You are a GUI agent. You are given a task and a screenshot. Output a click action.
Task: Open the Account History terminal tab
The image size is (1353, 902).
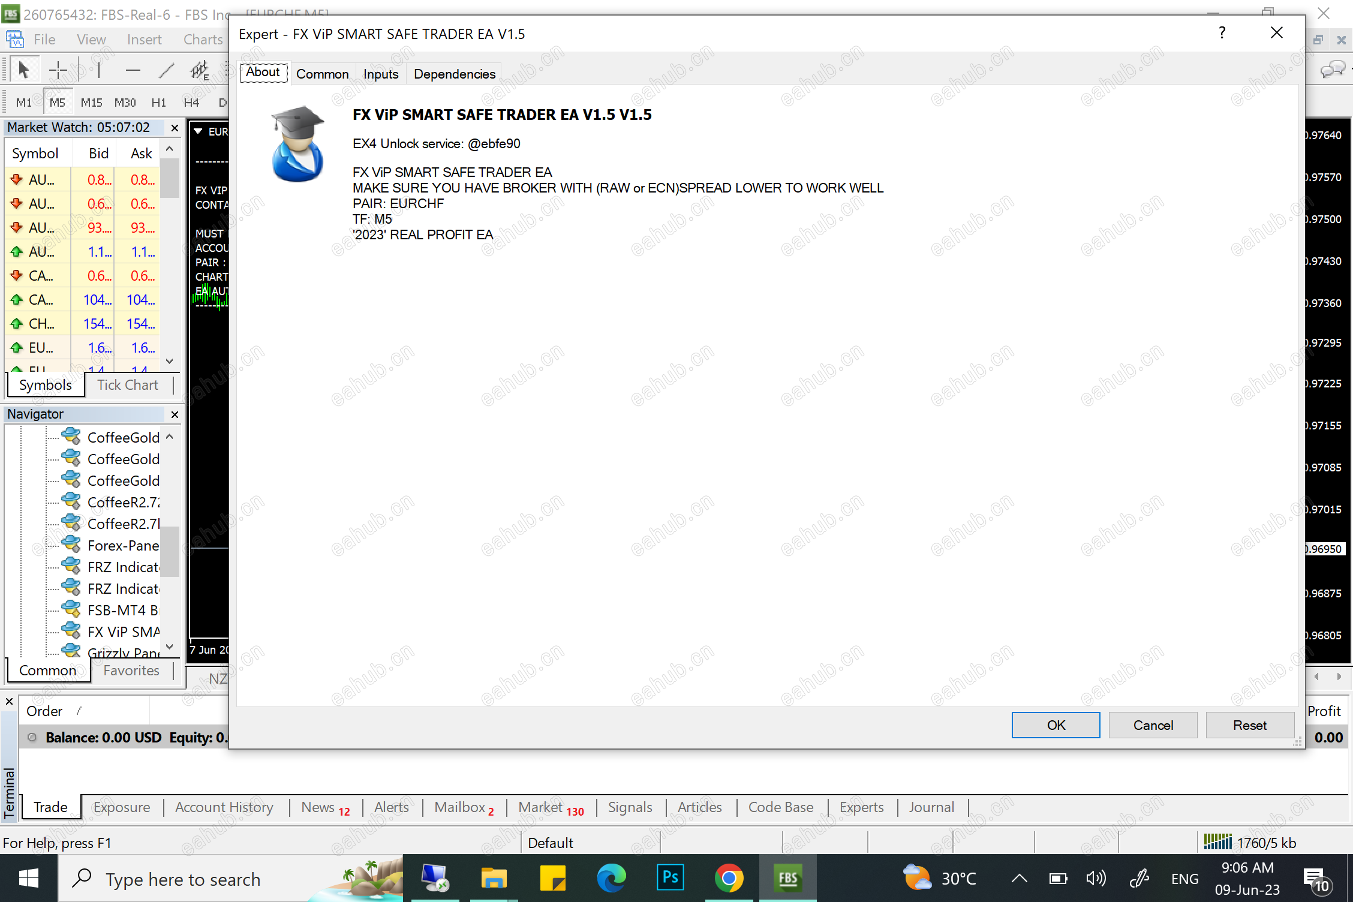(x=224, y=807)
